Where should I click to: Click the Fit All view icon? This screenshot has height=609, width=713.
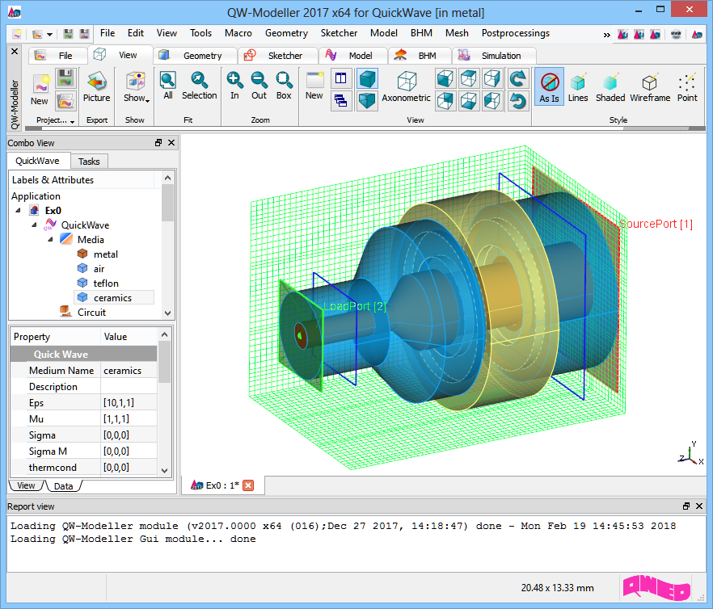tap(168, 85)
